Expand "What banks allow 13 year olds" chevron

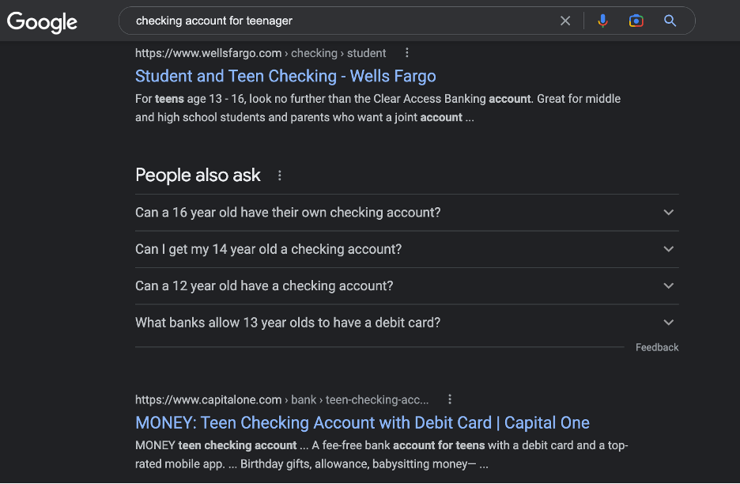[x=668, y=323]
